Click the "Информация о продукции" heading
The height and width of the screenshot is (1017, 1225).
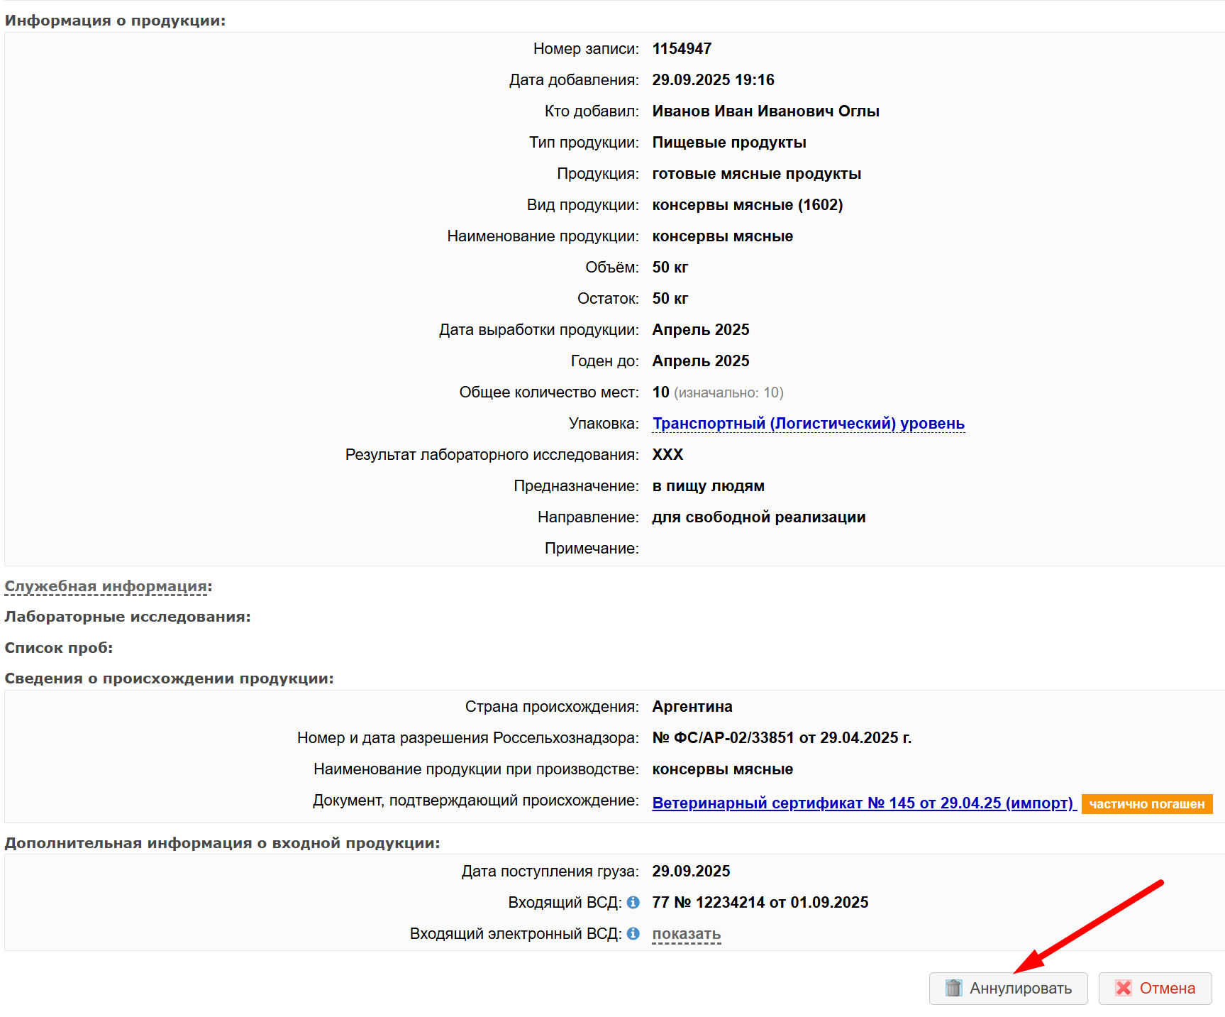coord(115,21)
